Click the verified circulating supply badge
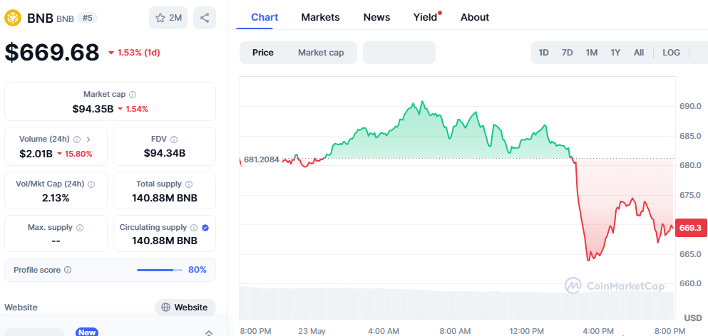The height and width of the screenshot is (336, 708). 205,228
